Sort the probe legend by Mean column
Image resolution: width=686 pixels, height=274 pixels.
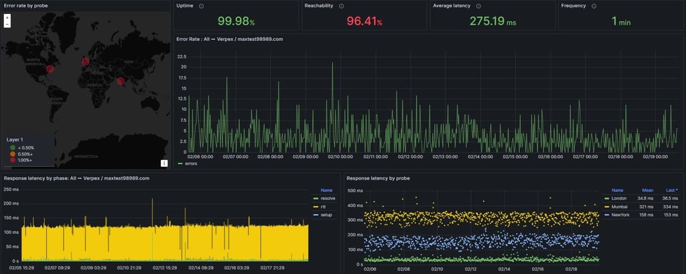648,190
